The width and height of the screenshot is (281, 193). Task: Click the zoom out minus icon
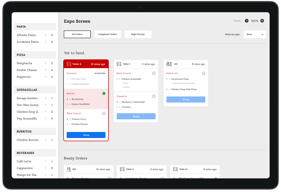pos(247,21)
